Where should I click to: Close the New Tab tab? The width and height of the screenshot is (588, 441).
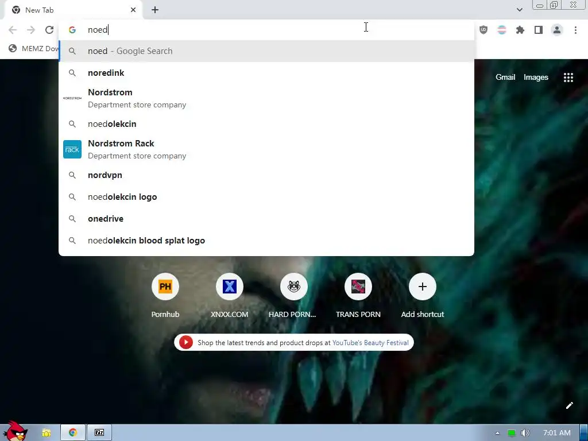(x=133, y=10)
